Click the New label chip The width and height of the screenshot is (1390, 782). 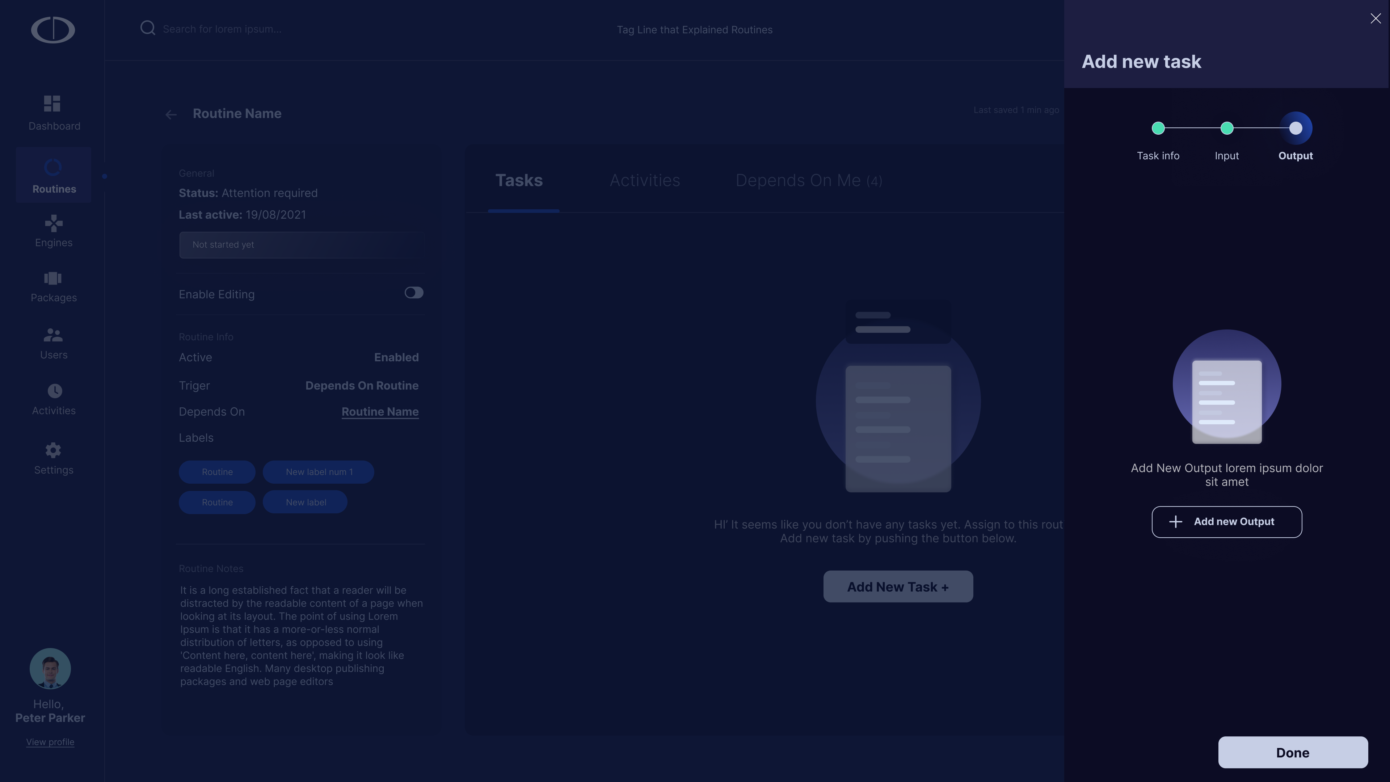coord(305,503)
